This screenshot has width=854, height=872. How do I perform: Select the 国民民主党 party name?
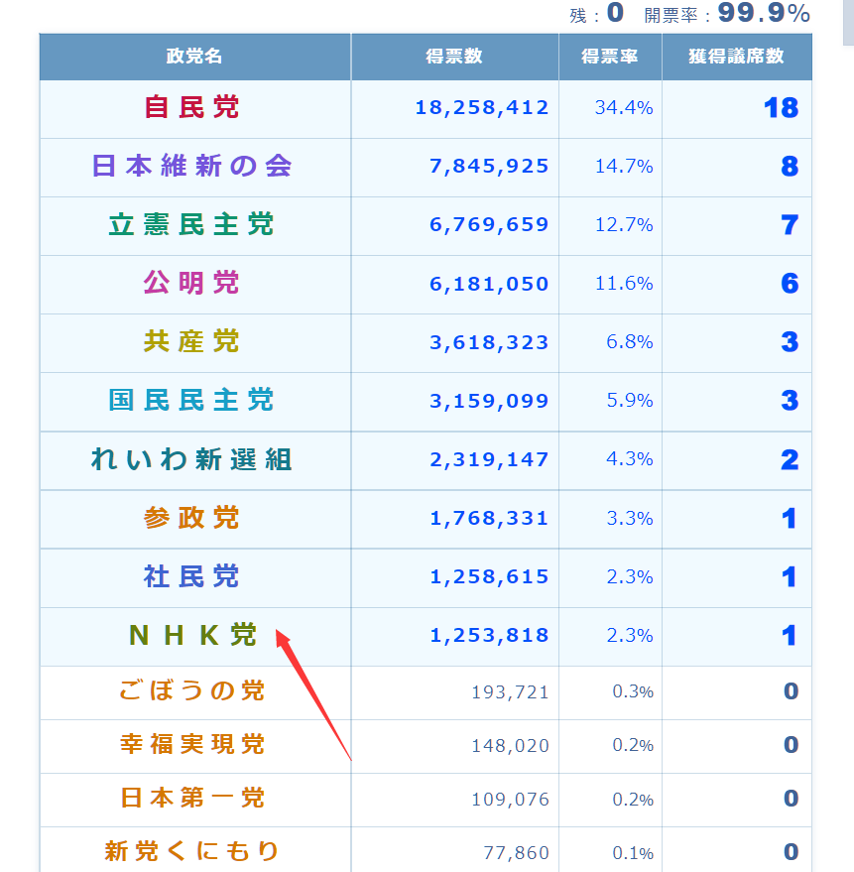coord(191,401)
